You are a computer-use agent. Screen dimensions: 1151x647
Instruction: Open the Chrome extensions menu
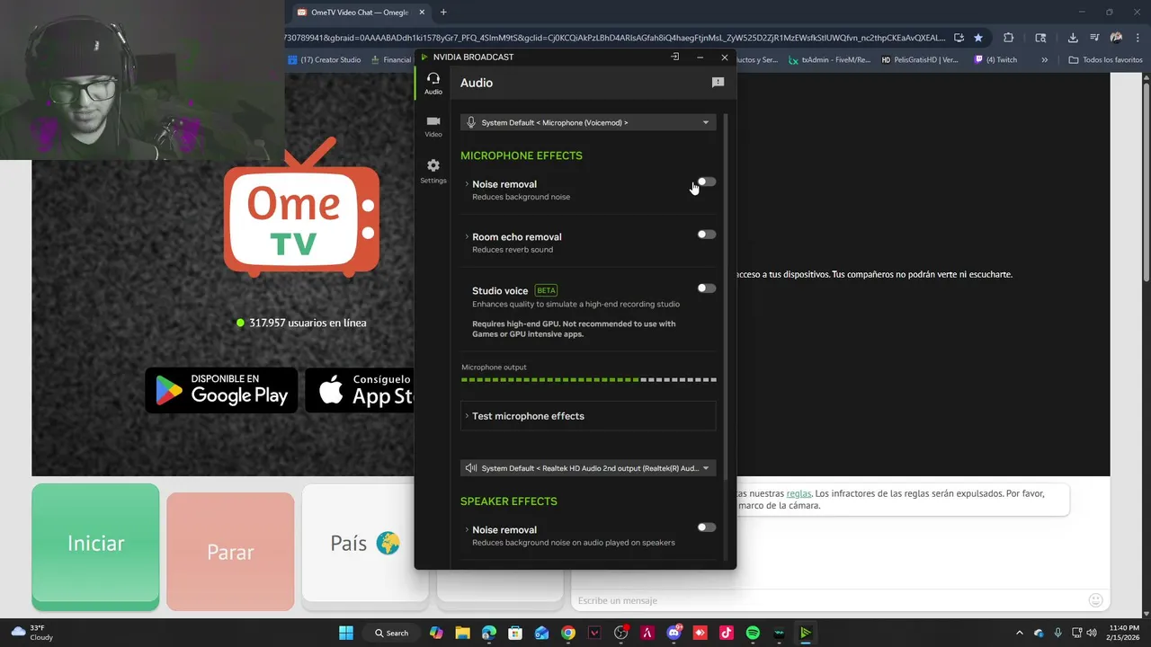pyautogui.click(x=1008, y=38)
